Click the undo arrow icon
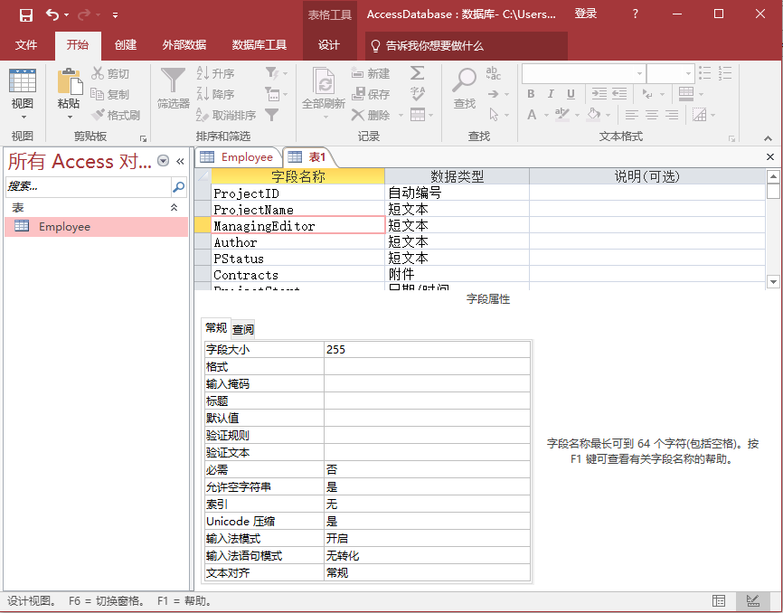This screenshot has width=783, height=613. [52, 14]
